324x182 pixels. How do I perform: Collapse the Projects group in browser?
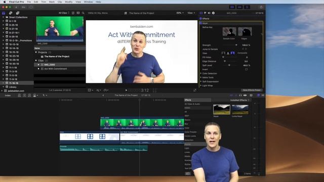(x=36, y=52)
